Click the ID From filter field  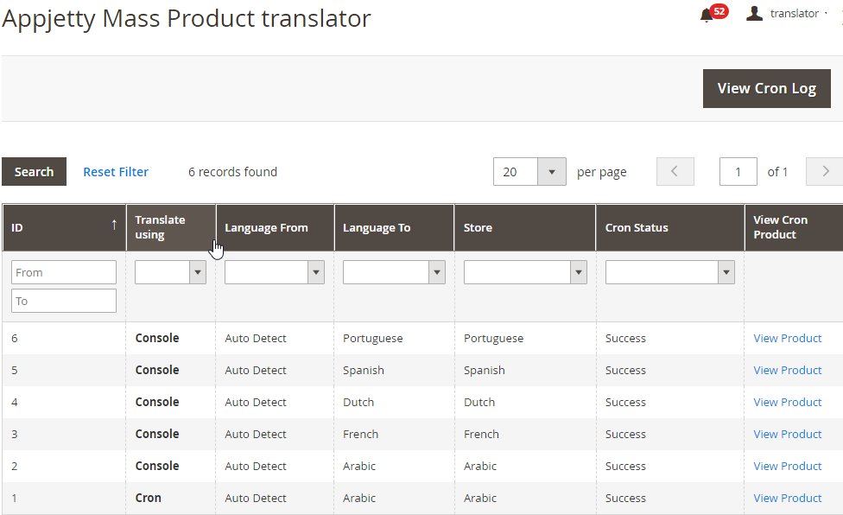[64, 272]
